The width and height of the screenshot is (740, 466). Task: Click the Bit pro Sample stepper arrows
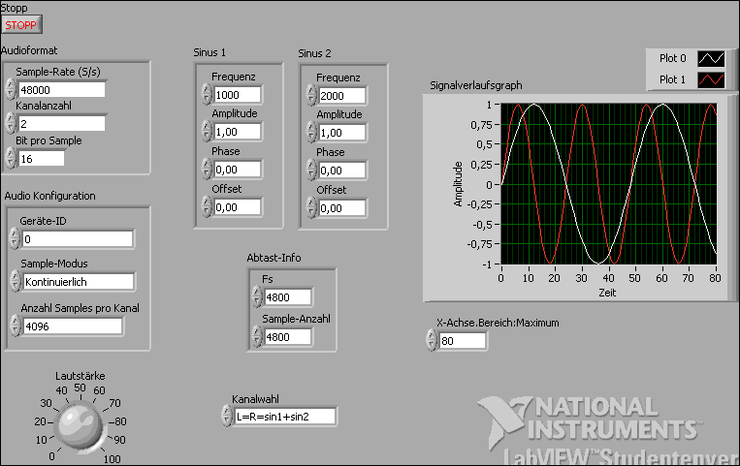pyautogui.click(x=12, y=158)
